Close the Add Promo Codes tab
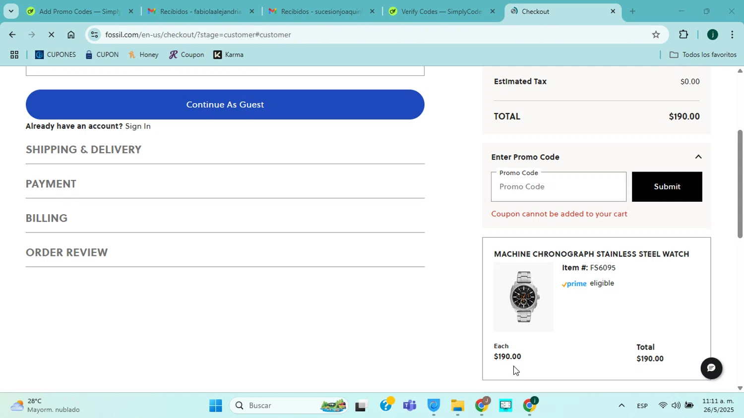This screenshot has width=744, height=418. point(131,11)
